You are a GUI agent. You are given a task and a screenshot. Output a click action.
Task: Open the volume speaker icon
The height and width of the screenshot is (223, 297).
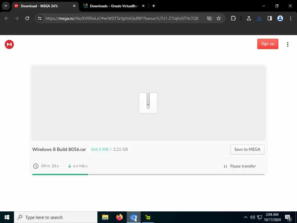pos(253,217)
